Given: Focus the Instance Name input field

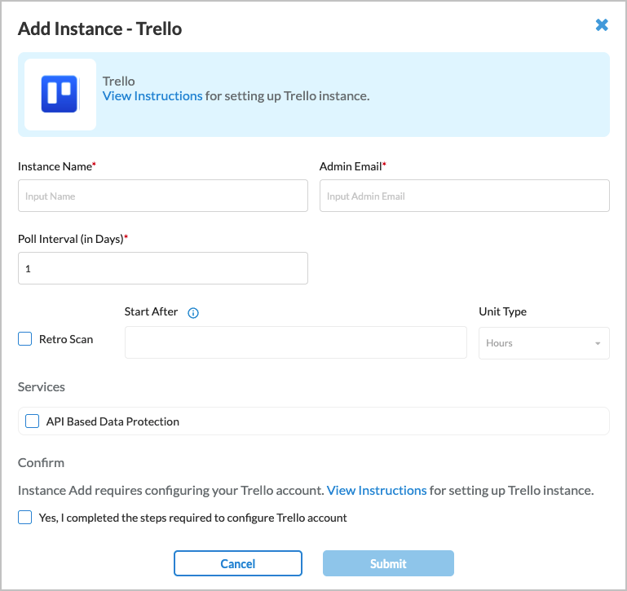Looking at the screenshot, I should (x=163, y=196).
